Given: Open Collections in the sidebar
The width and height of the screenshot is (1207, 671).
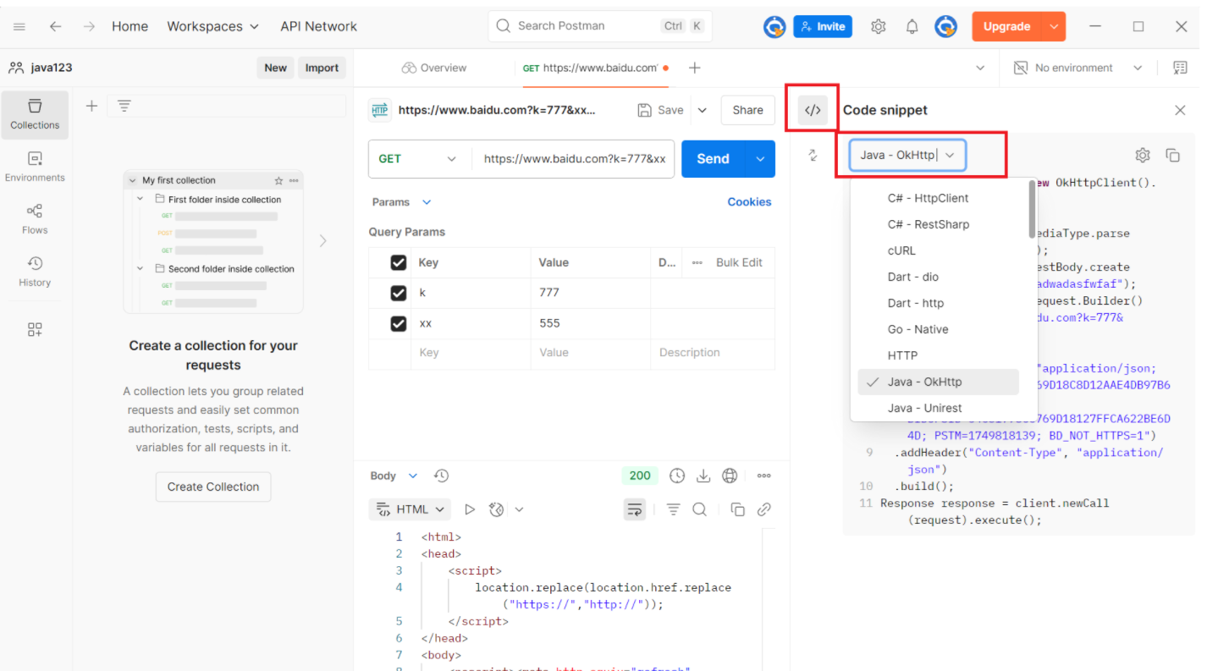Looking at the screenshot, I should (x=35, y=115).
